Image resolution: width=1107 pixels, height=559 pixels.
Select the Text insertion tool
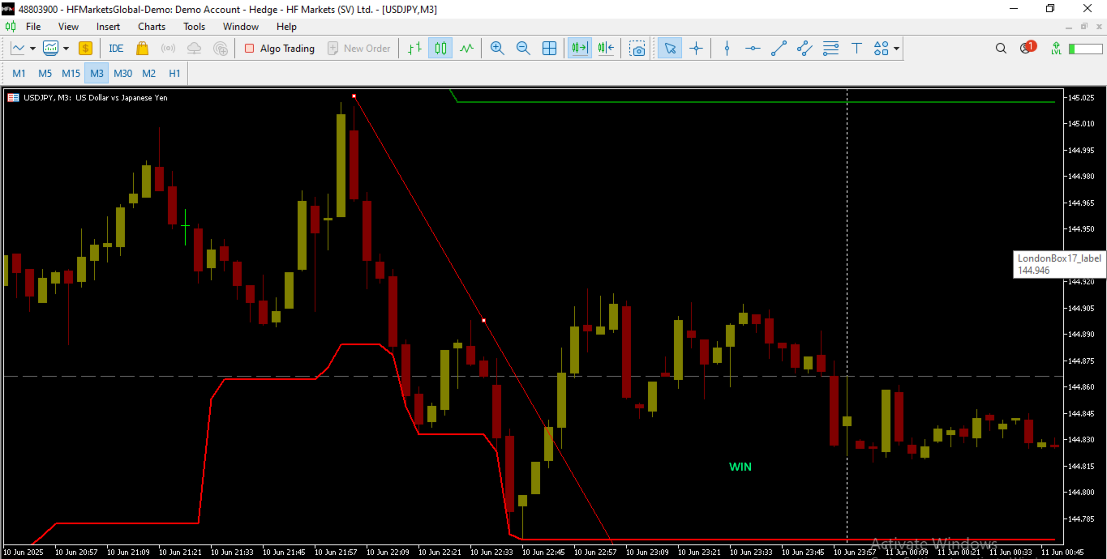point(856,48)
